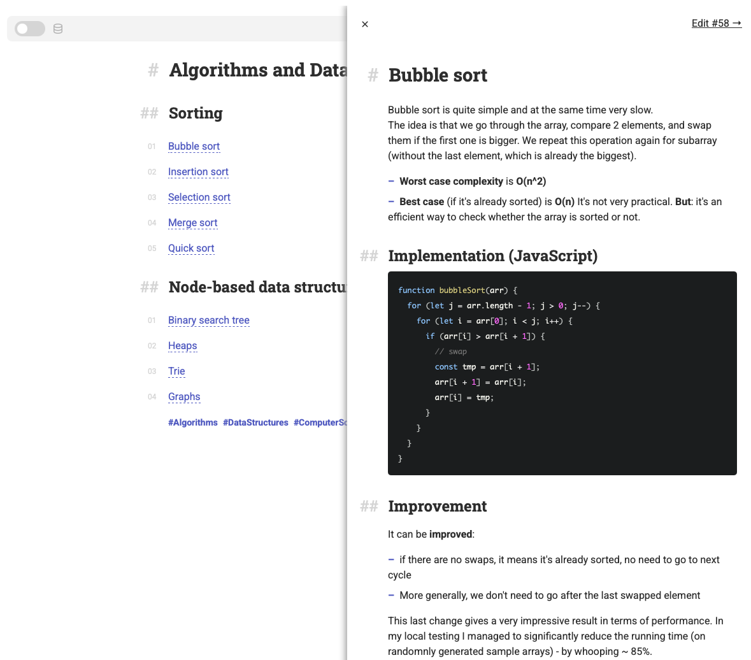Click the ## marker beside Sorting heading
Screen dimensions: 751x660
pos(149,113)
